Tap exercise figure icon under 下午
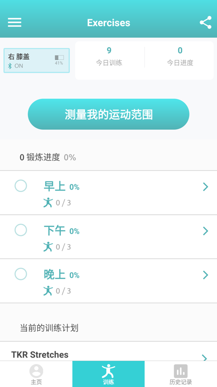 click(x=48, y=247)
